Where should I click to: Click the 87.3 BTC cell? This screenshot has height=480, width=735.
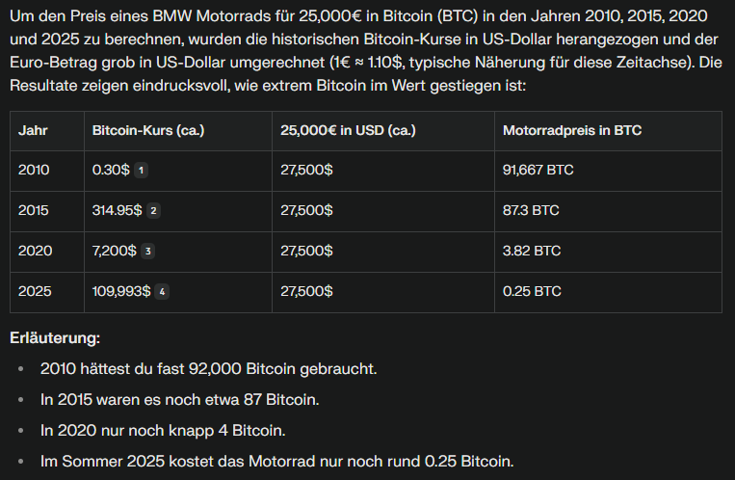tap(531, 210)
